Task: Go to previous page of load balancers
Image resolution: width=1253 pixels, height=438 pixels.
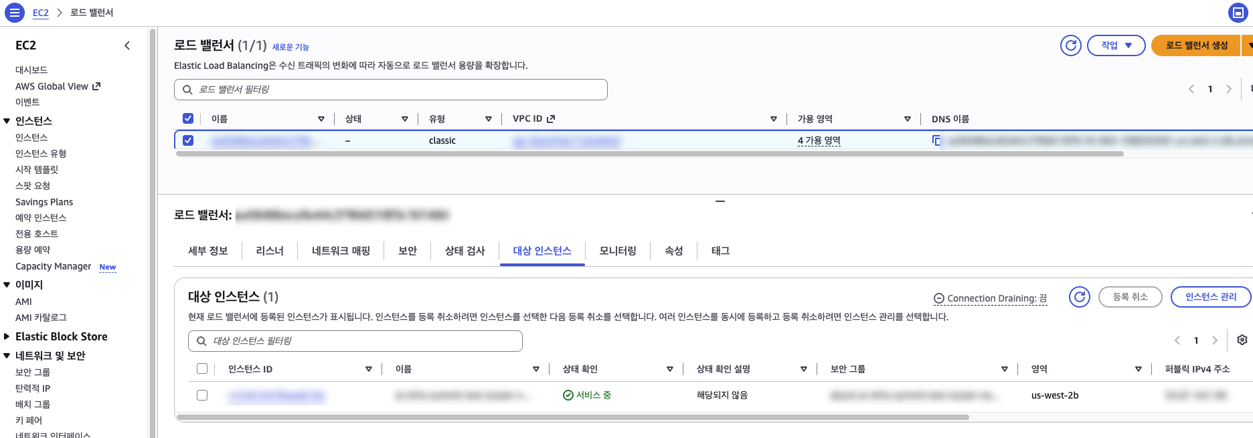Action: 1191,89
